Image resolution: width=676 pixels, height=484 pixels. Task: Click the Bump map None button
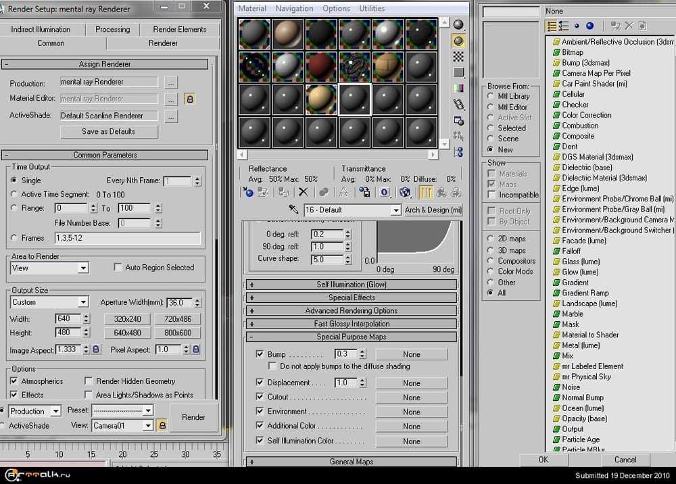(x=411, y=354)
